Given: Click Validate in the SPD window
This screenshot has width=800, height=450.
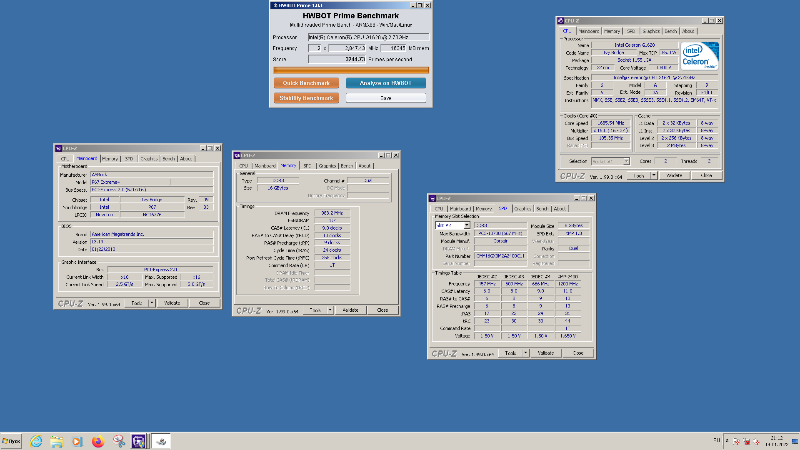Looking at the screenshot, I should 546,353.
